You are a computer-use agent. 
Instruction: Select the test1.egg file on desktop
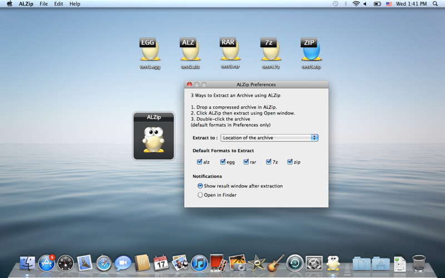[150, 51]
